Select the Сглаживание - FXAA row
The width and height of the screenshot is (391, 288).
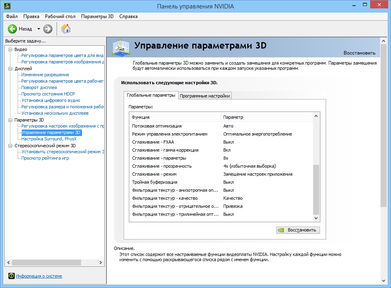[x=221, y=142]
